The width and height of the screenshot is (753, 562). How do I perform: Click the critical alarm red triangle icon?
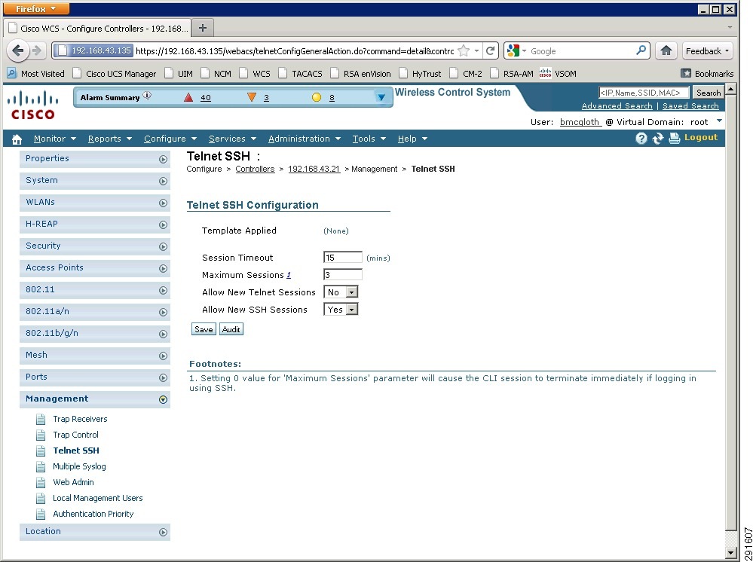[188, 97]
